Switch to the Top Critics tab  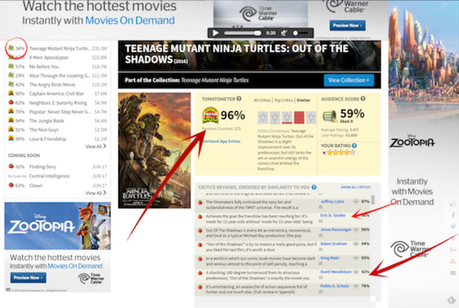tap(283, 100)
